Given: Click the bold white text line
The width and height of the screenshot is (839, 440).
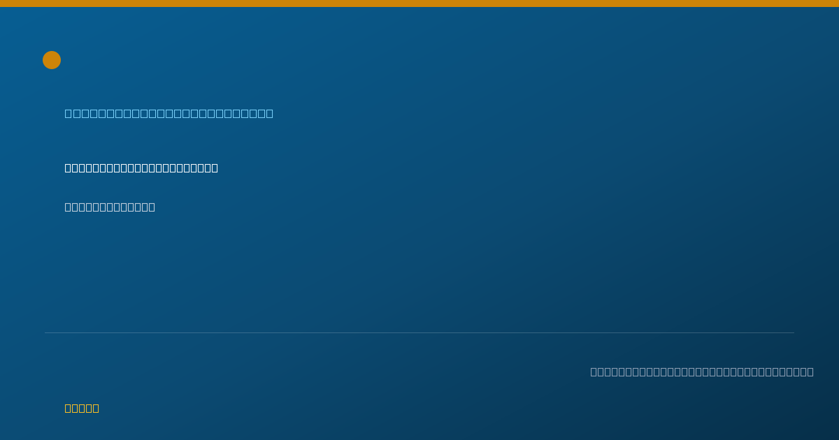Looking at the screenshot, I should tap(141, 168).
